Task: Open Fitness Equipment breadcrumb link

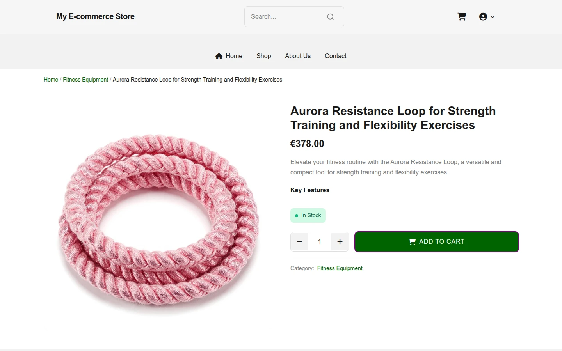Action: tap(85, 80)
